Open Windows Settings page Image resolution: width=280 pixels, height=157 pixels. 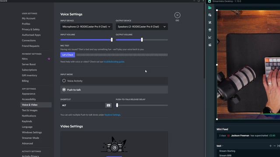[32, 133]
